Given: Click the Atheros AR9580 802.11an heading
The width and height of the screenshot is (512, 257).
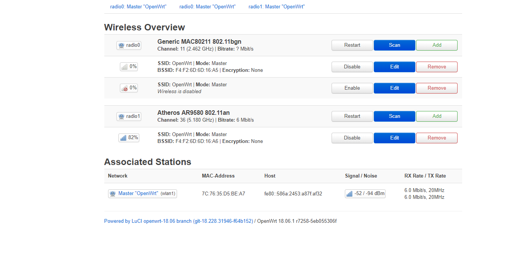Looking at the screenshot, I should point(193,113).
